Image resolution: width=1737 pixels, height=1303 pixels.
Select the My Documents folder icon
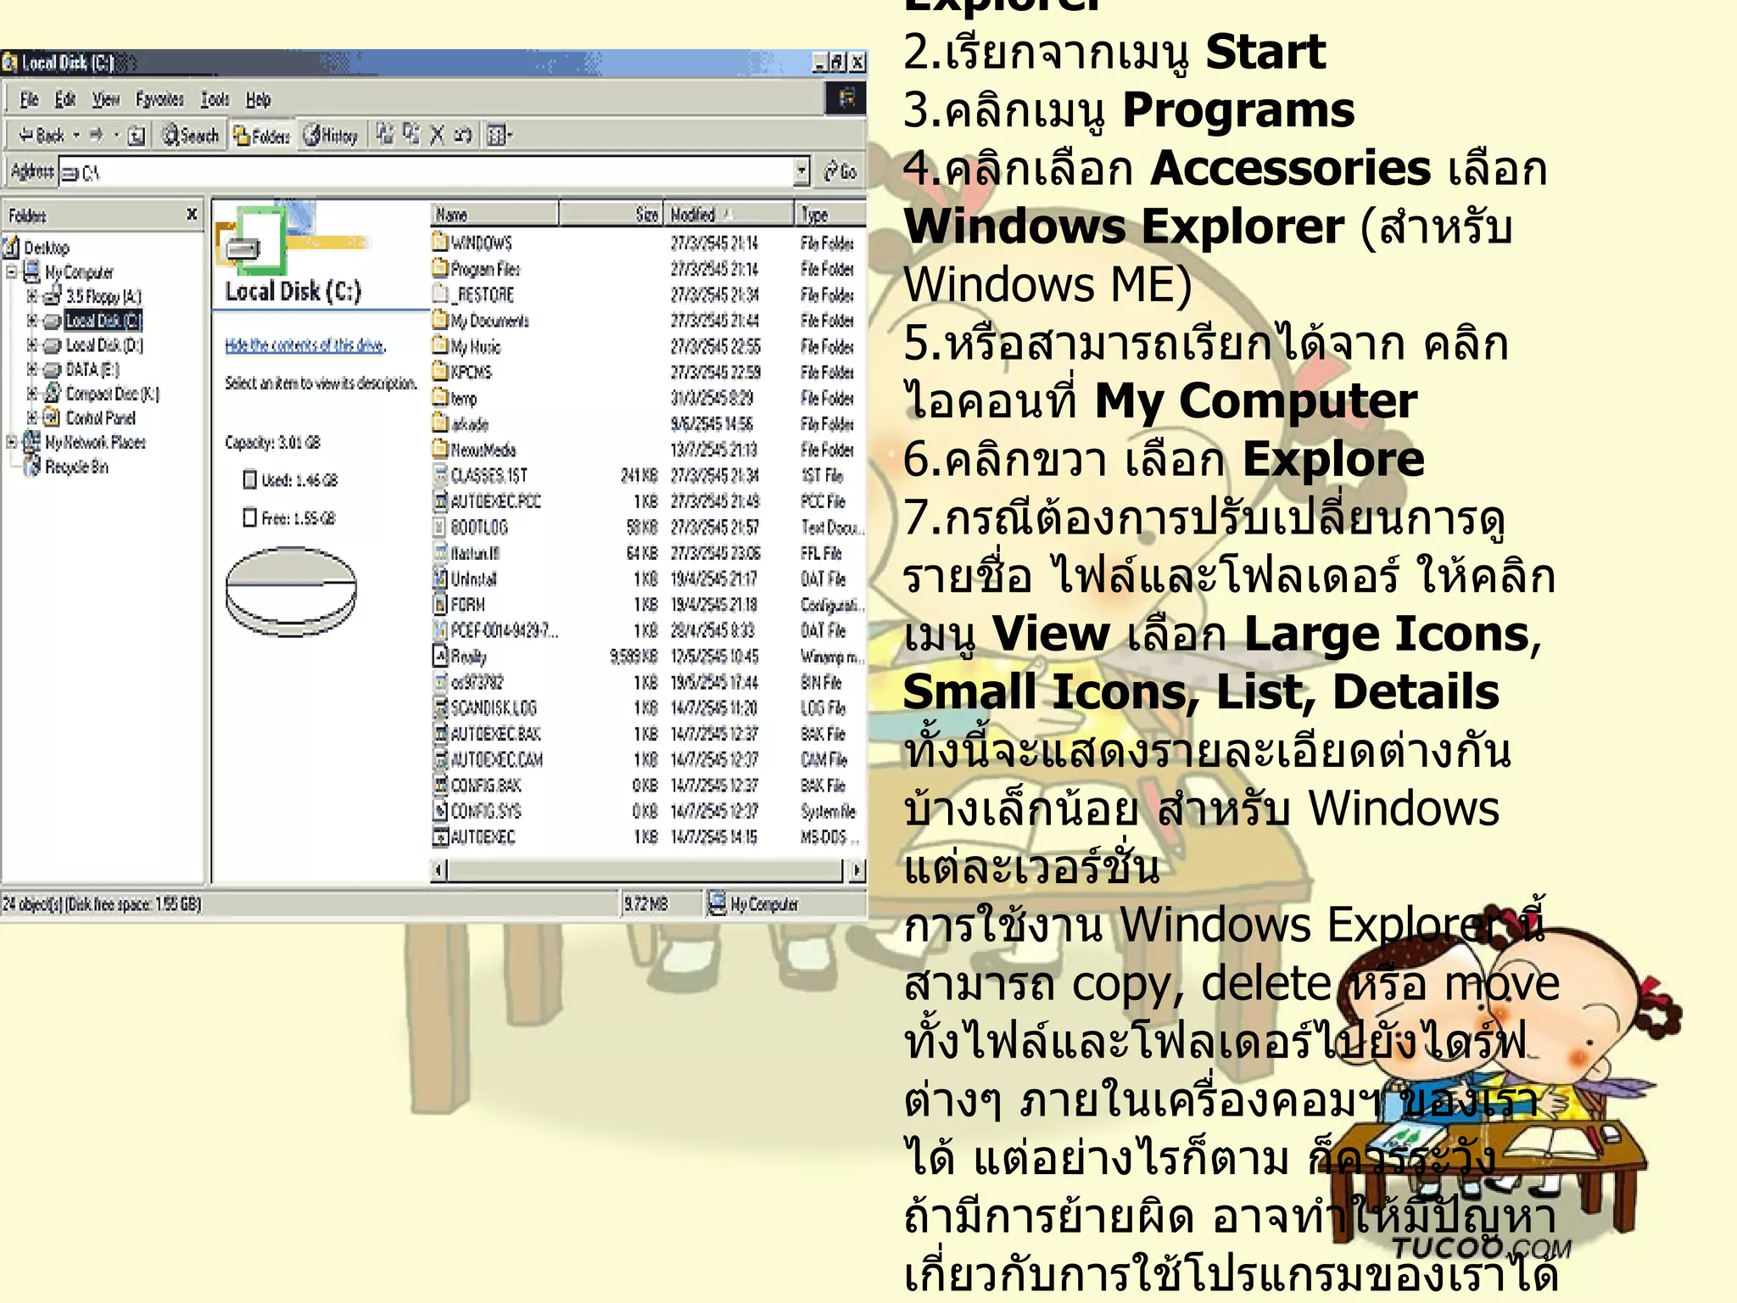440,320
